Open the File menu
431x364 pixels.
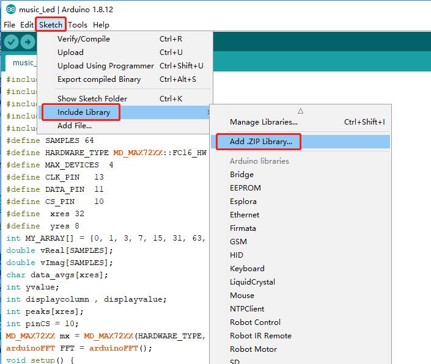click(9, 24)
